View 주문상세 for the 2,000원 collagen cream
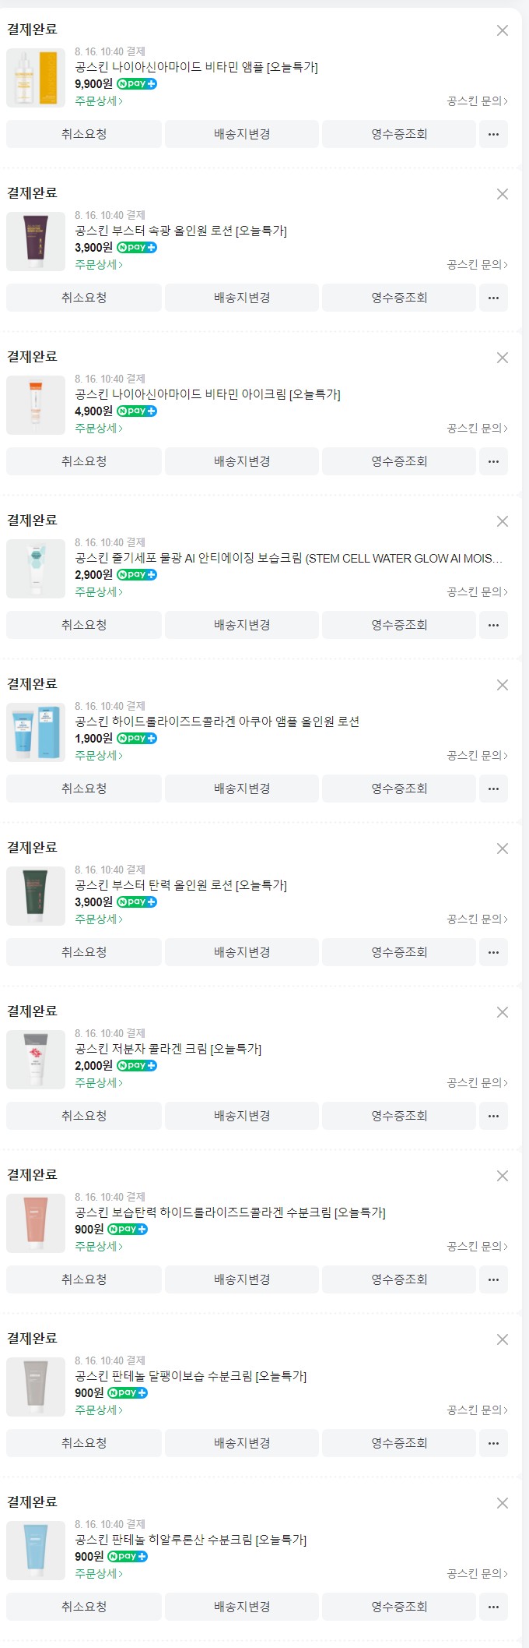529x1648 pixels. tap(99, 1083)
